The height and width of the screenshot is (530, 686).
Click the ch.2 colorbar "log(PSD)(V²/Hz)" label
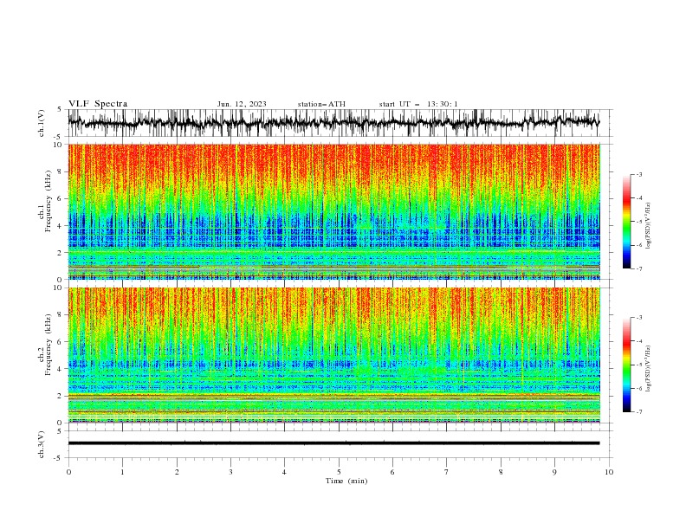click(x=648, y=368)
